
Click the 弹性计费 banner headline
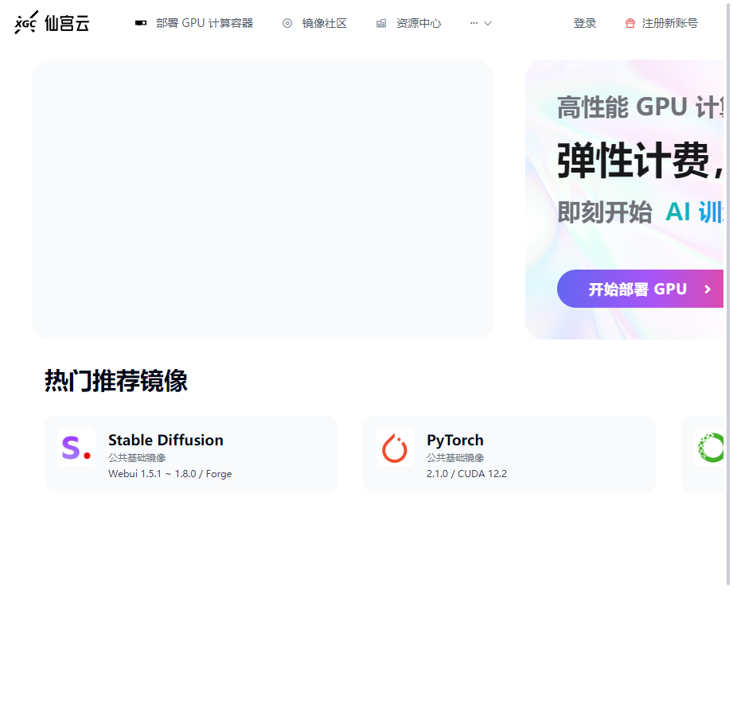640,160
